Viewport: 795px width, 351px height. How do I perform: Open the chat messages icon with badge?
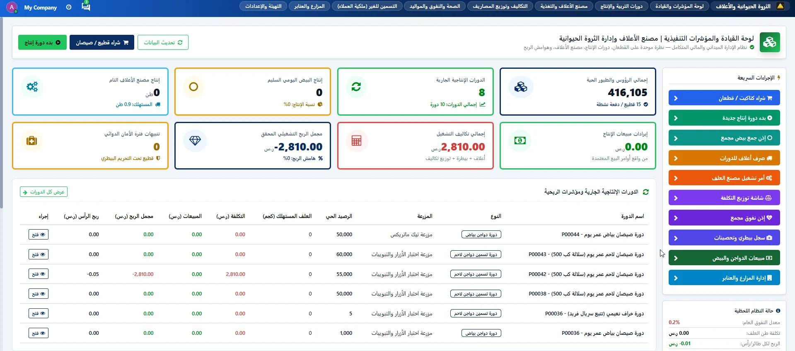coord(86,6)
